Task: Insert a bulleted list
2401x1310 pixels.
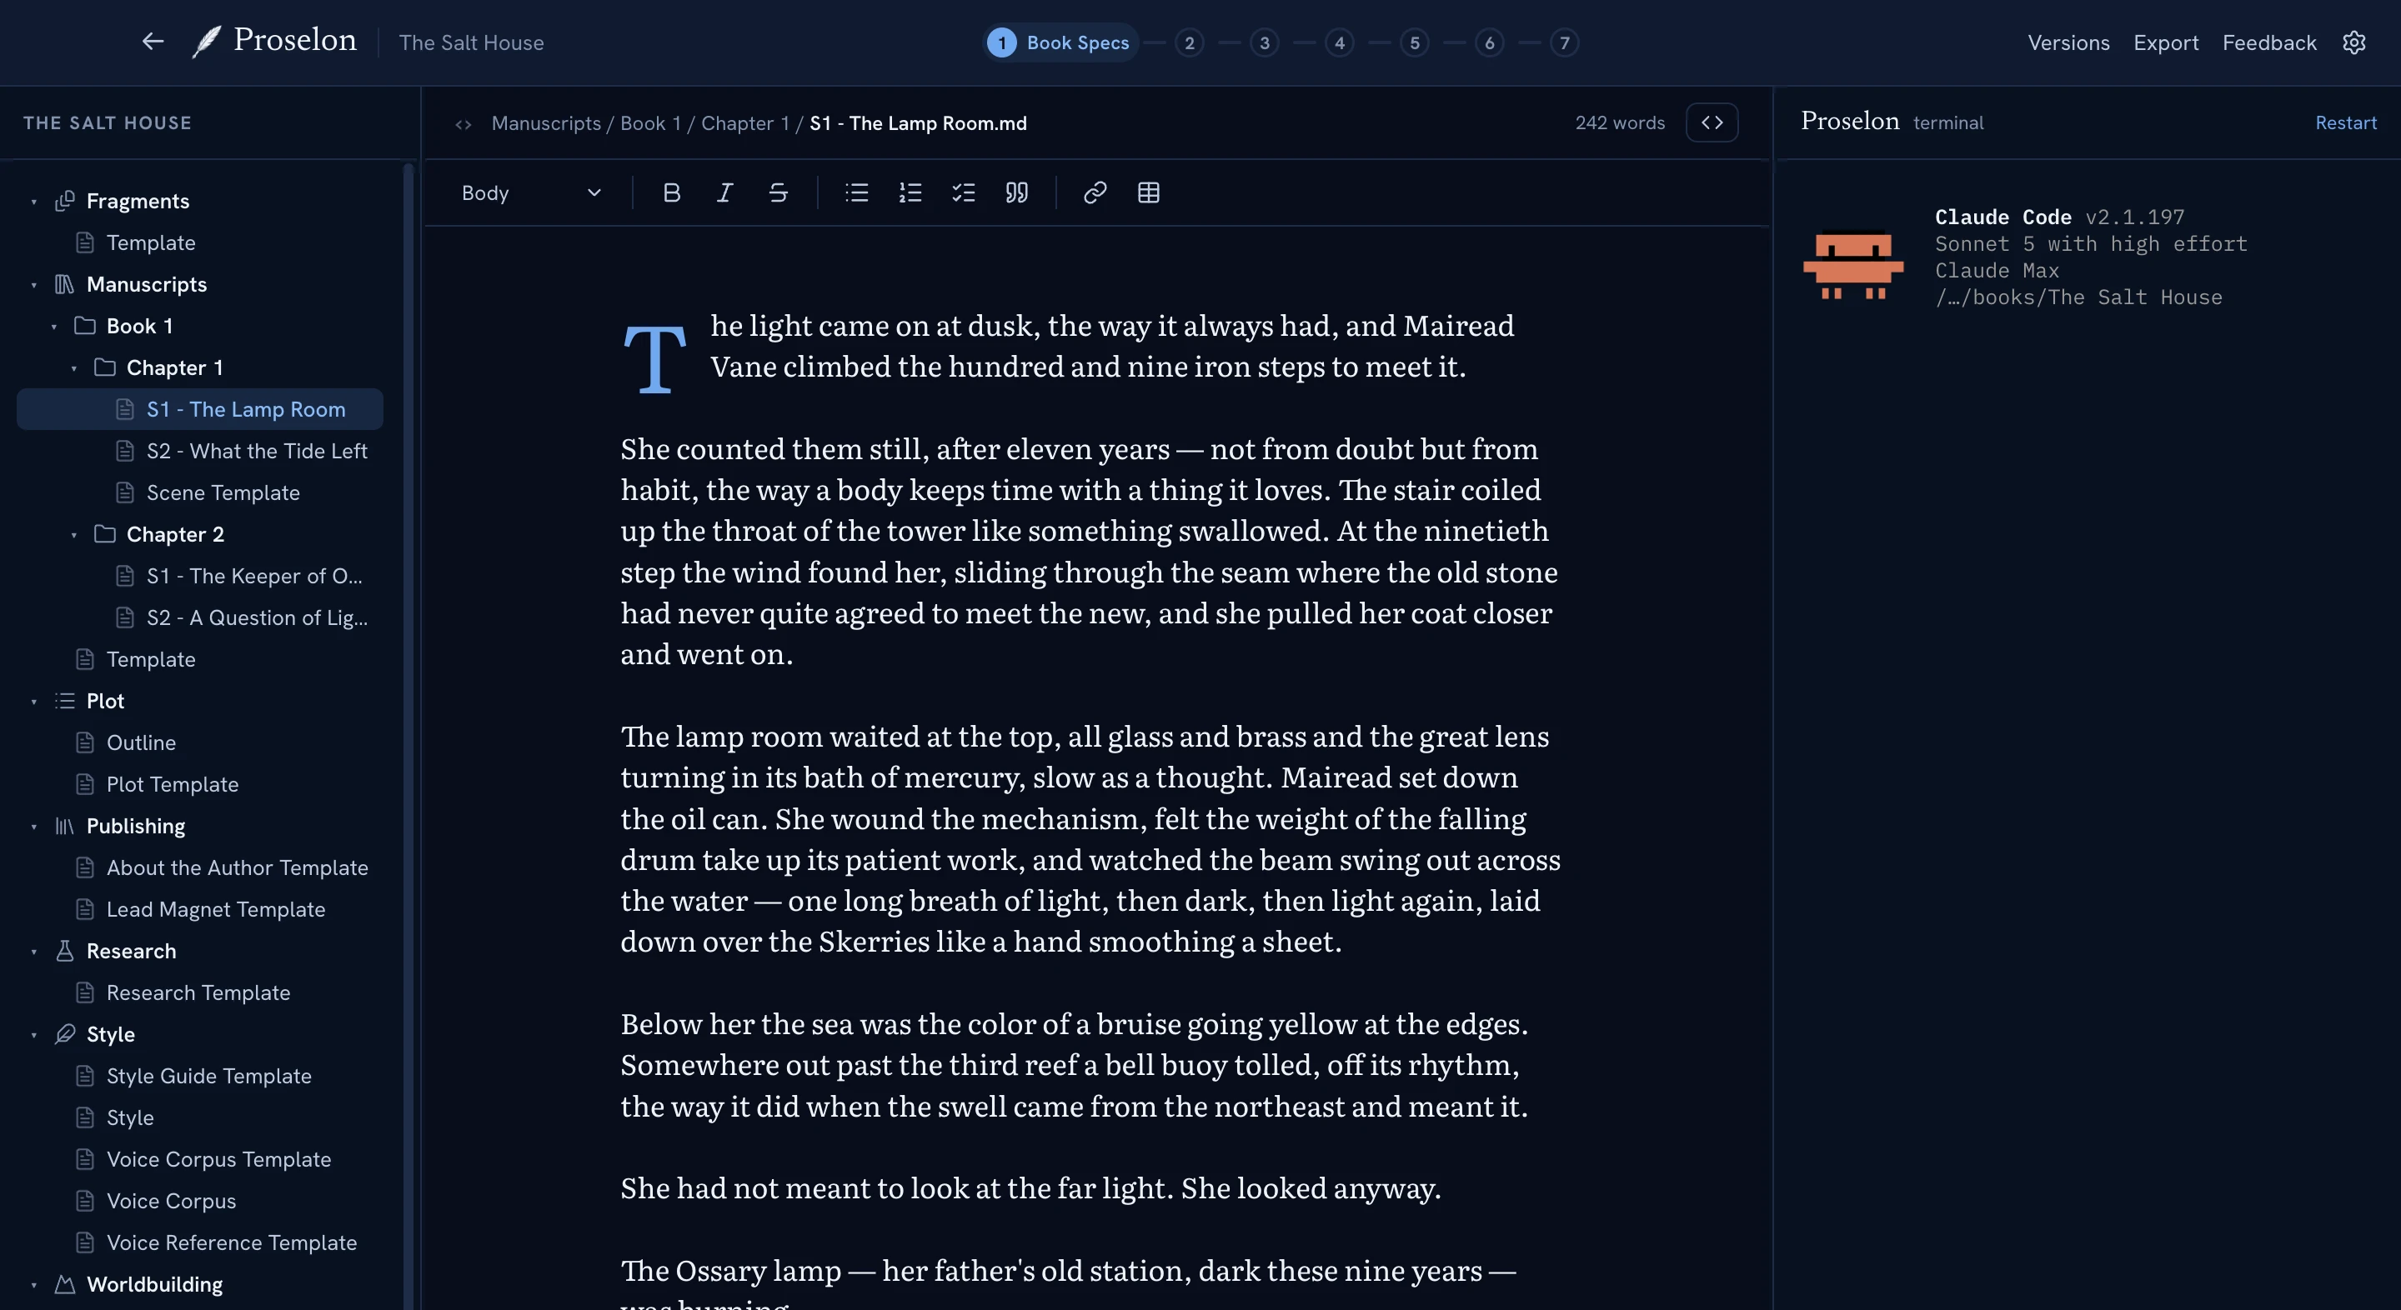Action: (x=856, y=192)
